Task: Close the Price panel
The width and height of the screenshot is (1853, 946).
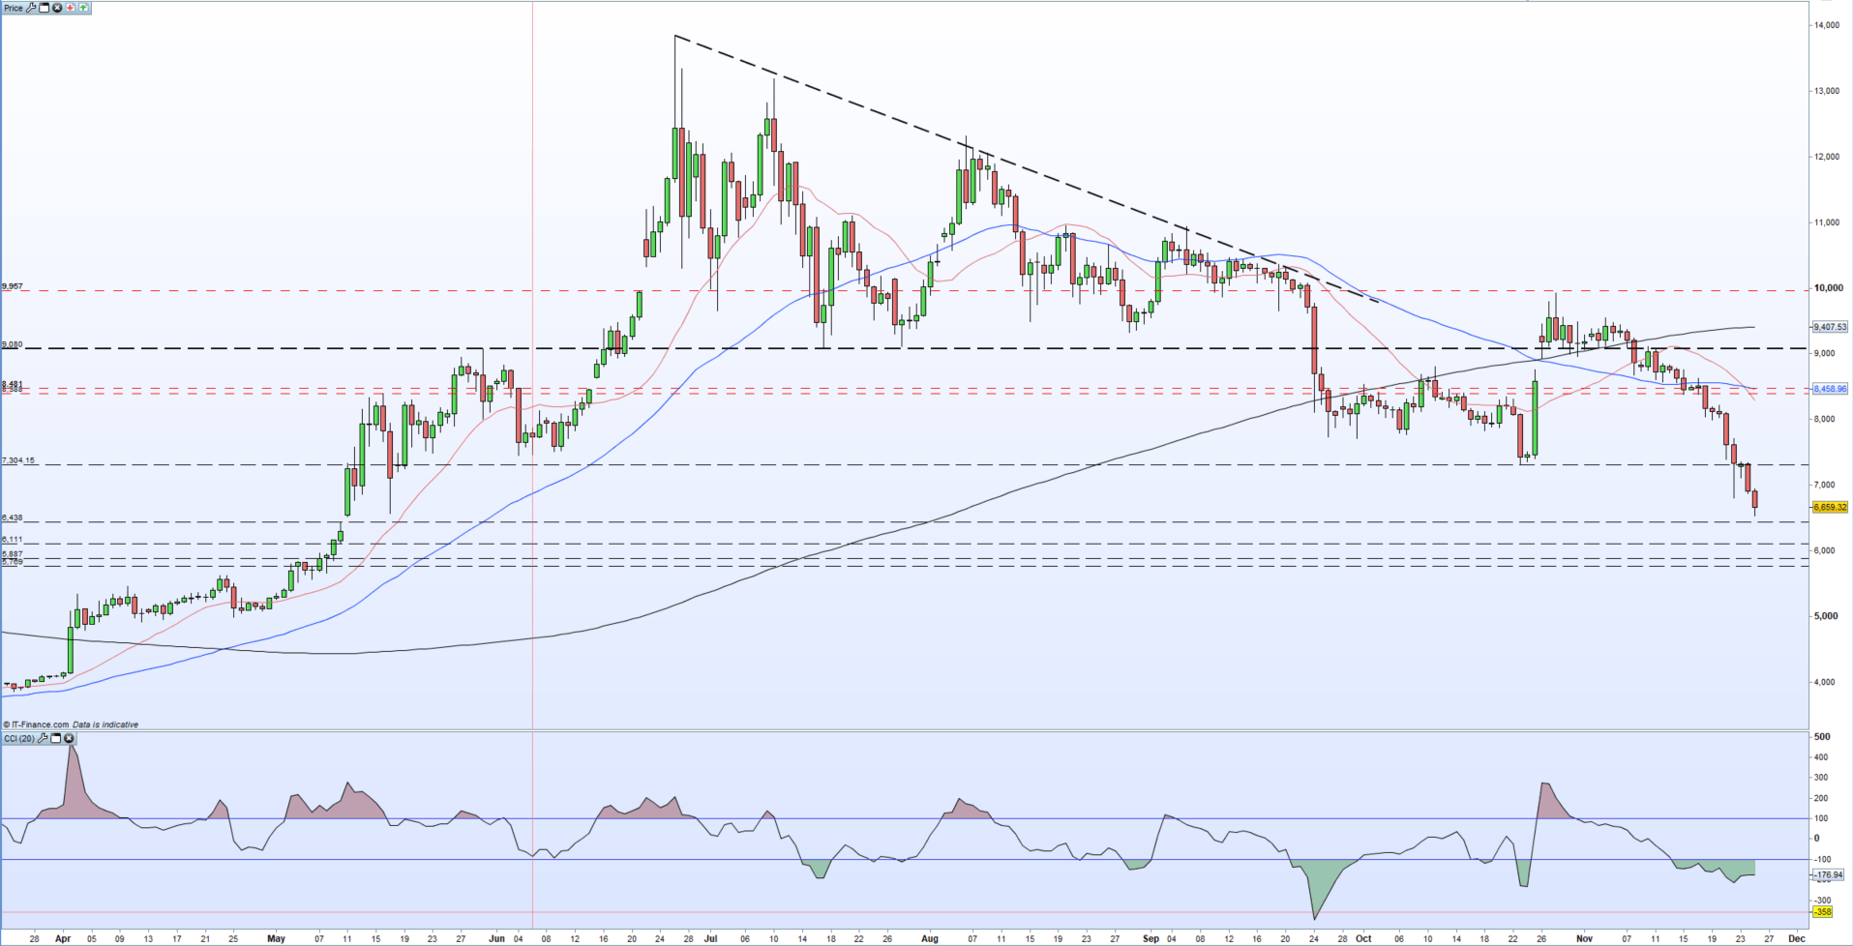Action: coord(57,8)
